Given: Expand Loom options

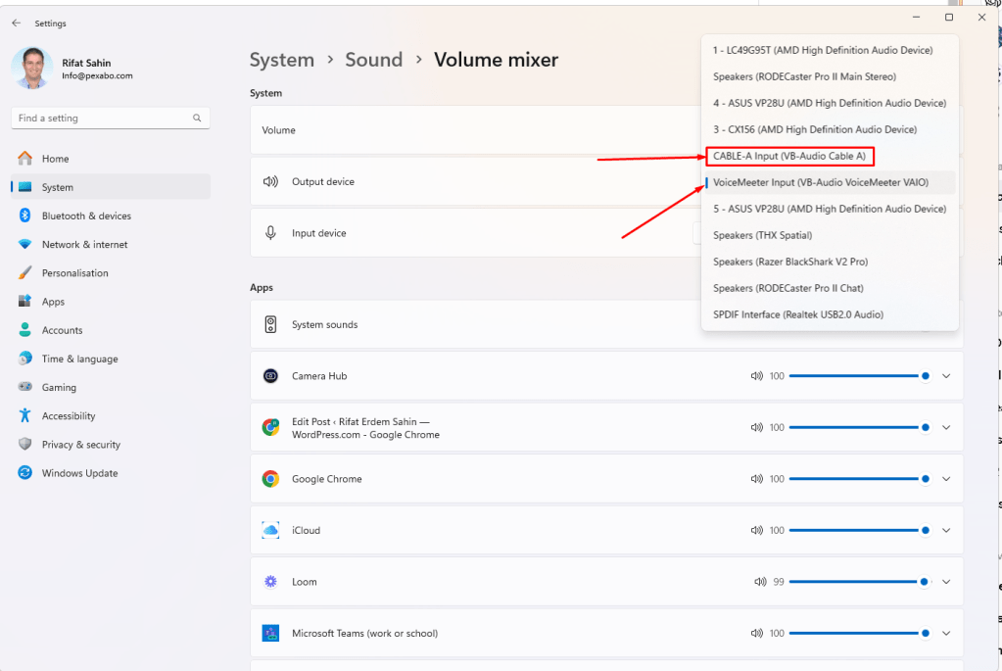Looking at the screenshot, I should [x=946, y=582].
